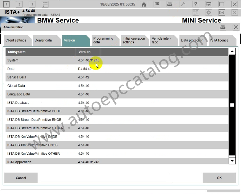Open the Help question mark icon
The width and height of the screenshot is (241, 194).
tap(196, 4)
